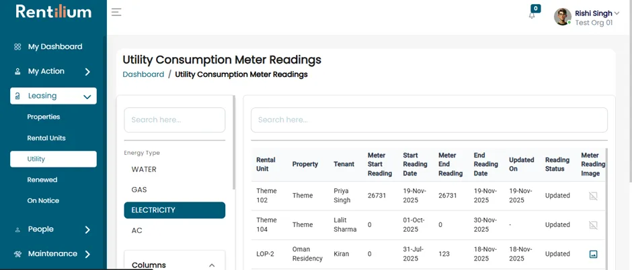
Task: Click the filter panel vertical scrollbar
Action: coord(234,143)
